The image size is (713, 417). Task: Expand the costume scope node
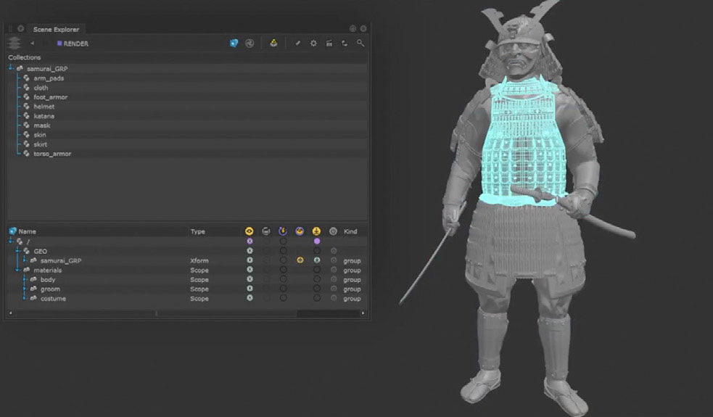point(25,298)
